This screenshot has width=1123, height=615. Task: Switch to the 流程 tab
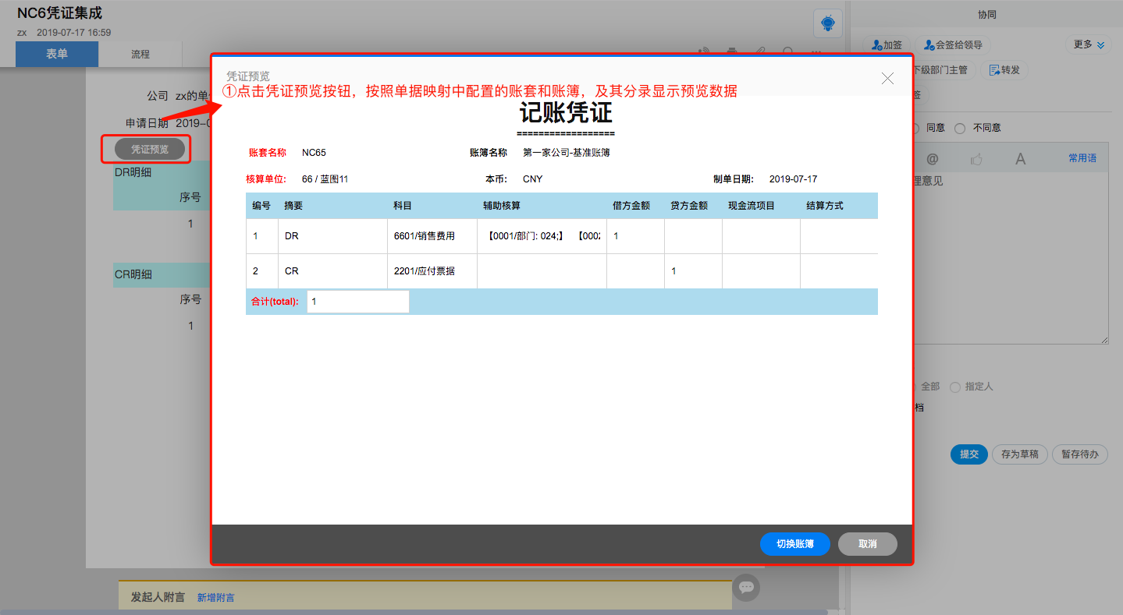click(x=140, y=55)
